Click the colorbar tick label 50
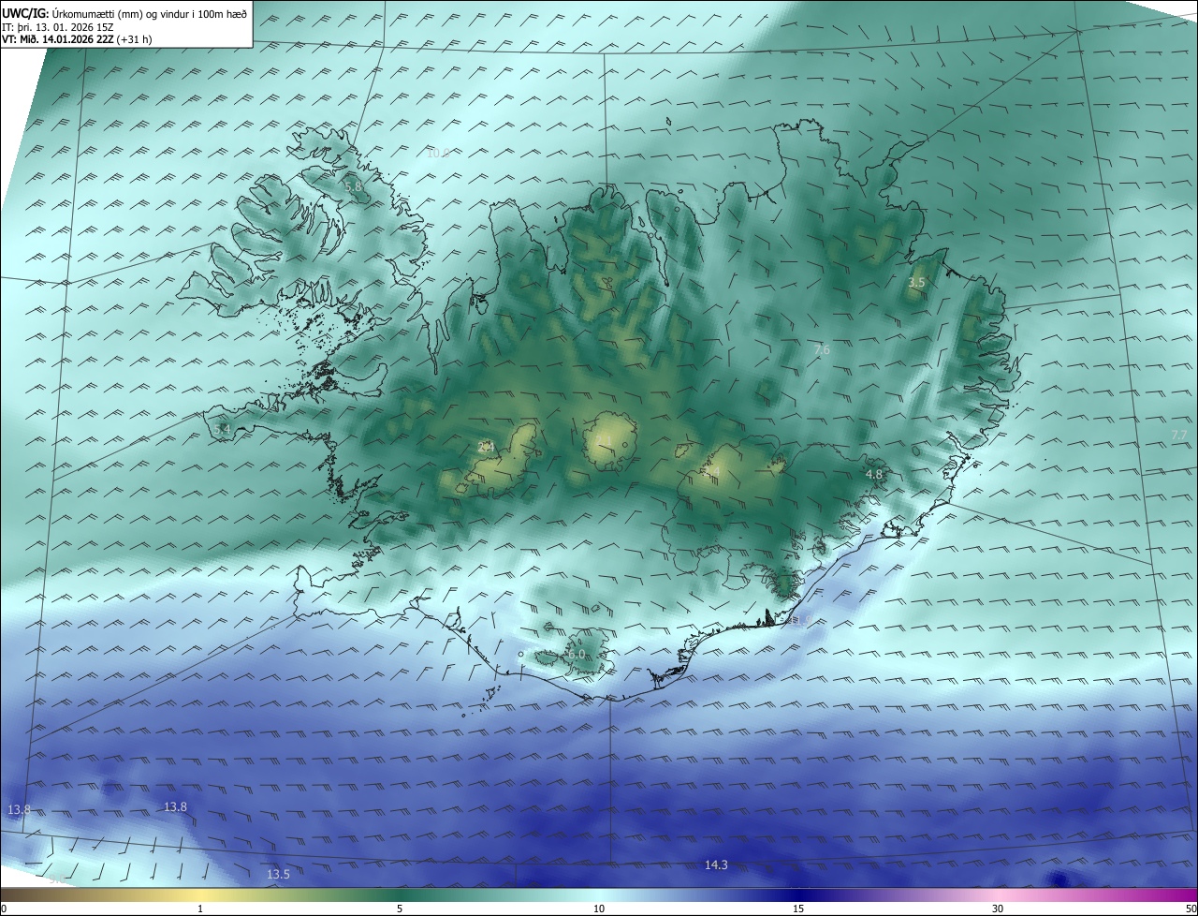 (1191, 909)
